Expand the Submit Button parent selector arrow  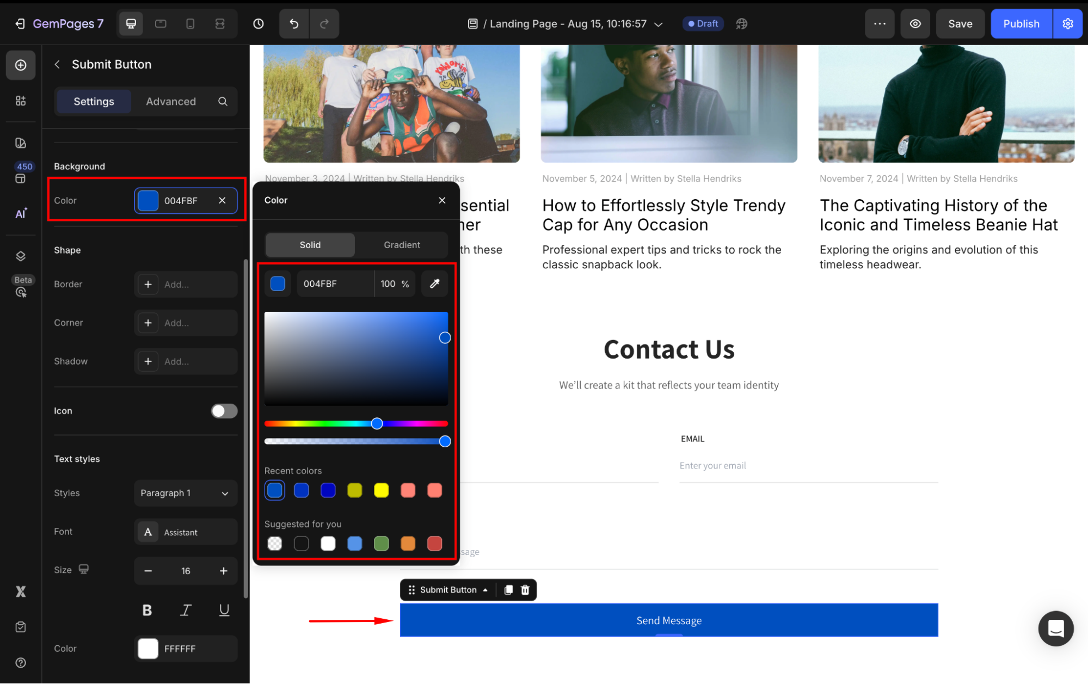[x=485, y=590]
